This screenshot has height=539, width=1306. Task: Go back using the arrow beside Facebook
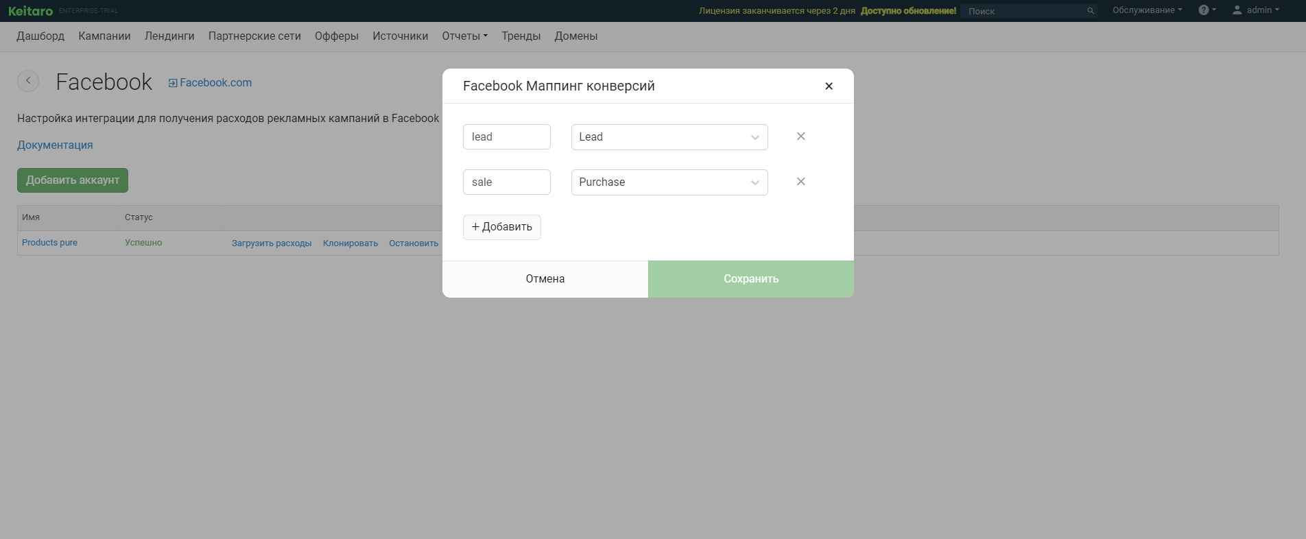coord(28,81)
